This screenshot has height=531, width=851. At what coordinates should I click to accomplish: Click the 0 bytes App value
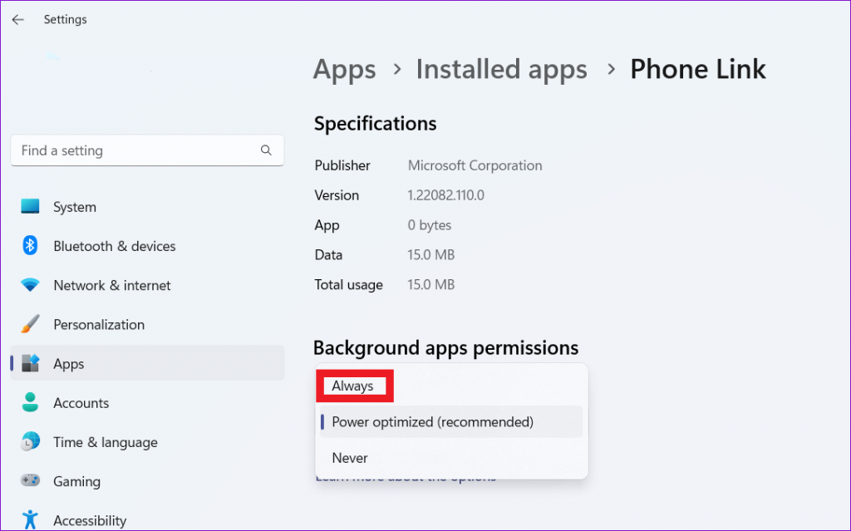[x=430, y=224]
